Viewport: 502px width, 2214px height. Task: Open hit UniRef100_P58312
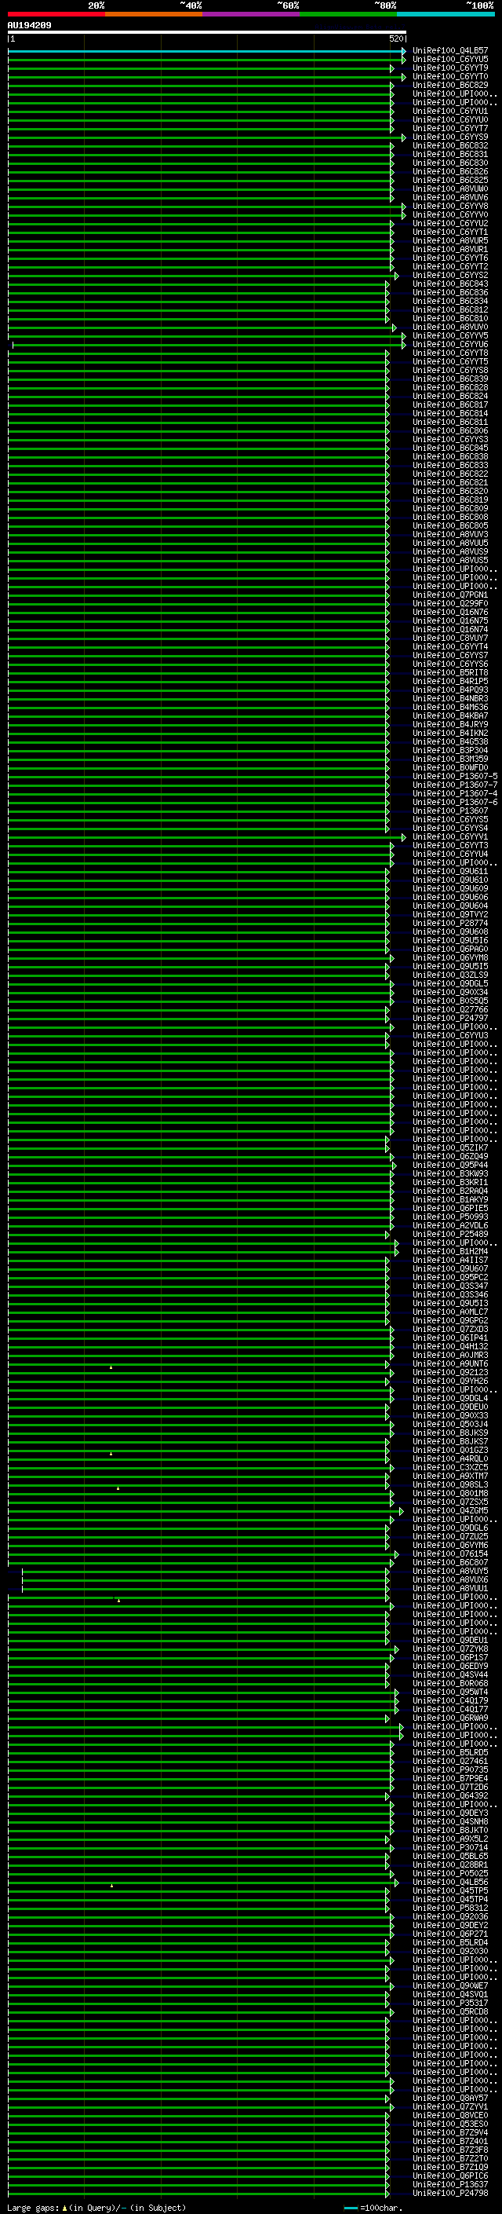click(x=450, y=1907)
